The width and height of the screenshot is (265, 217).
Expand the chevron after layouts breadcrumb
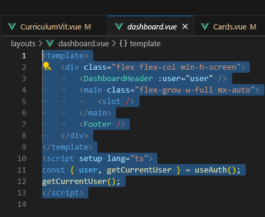point(40,44)
